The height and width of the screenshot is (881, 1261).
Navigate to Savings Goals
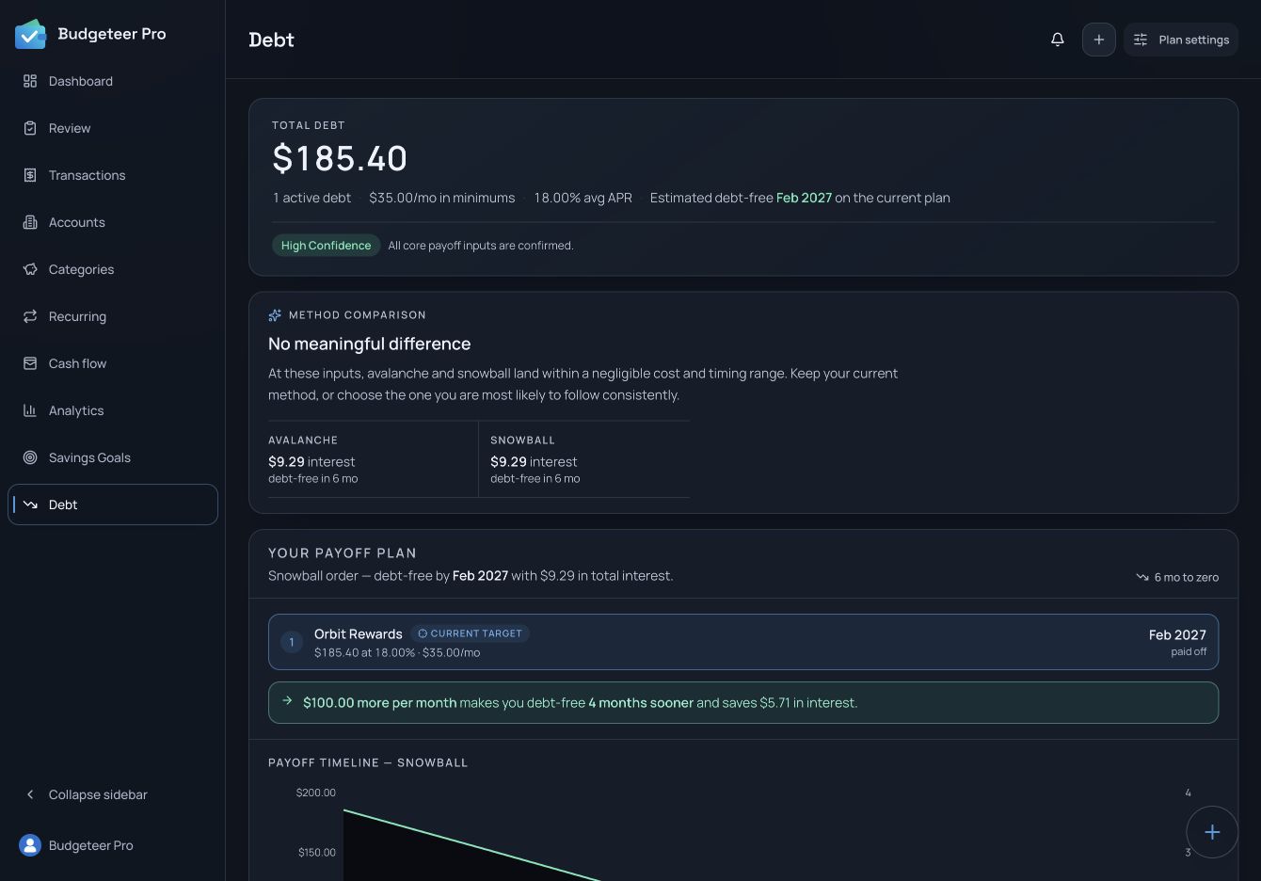point(113,457)
